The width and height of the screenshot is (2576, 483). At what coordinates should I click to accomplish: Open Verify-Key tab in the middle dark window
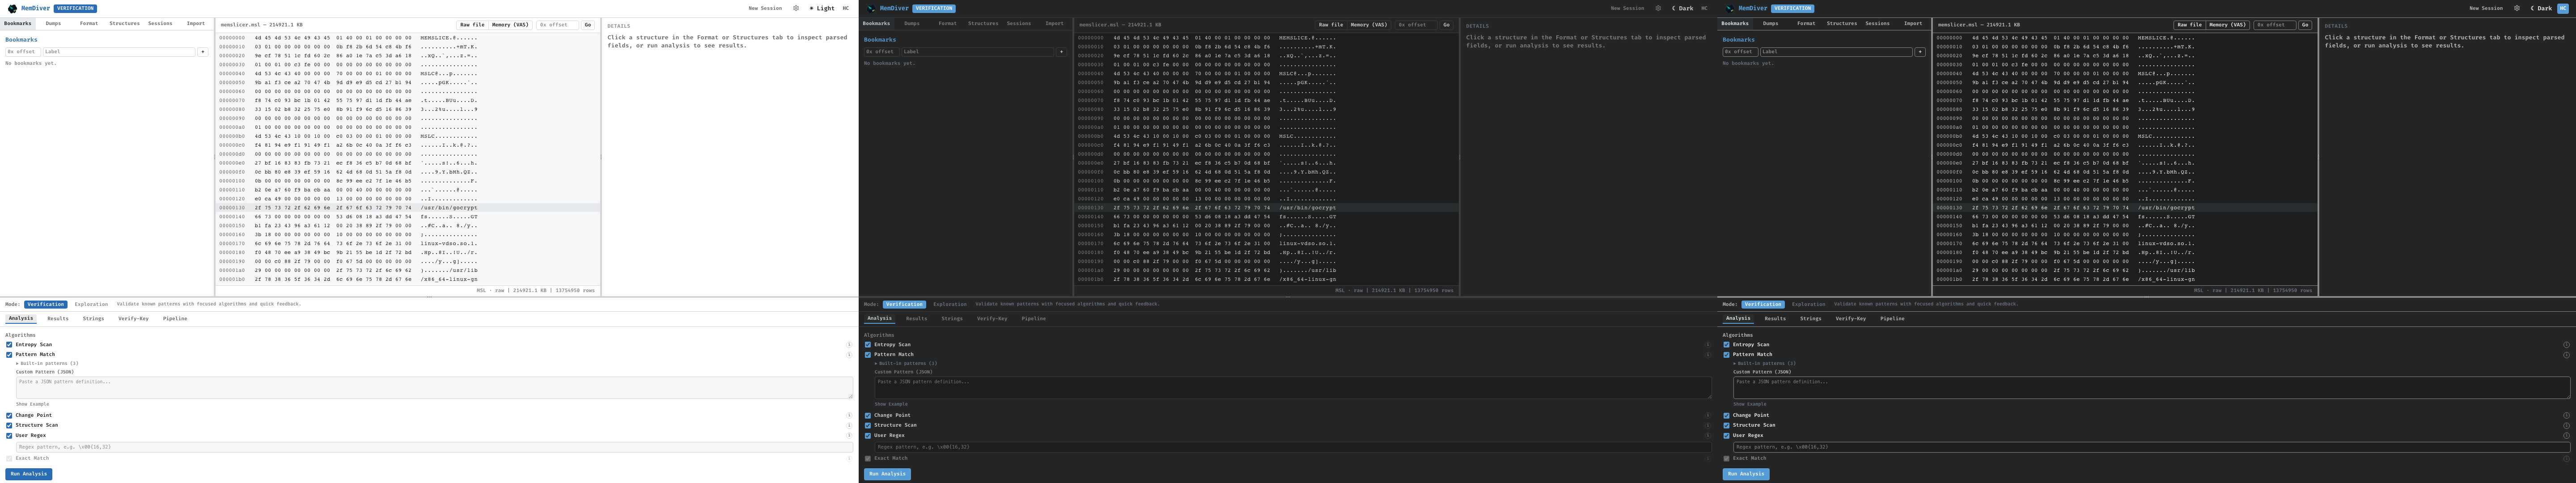[992, 319]
